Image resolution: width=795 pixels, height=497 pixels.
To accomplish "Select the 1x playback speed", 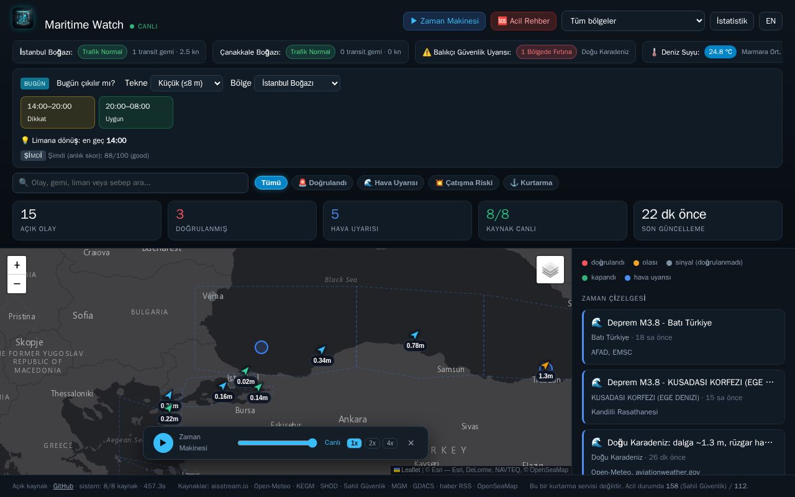I will click(354, 443).
